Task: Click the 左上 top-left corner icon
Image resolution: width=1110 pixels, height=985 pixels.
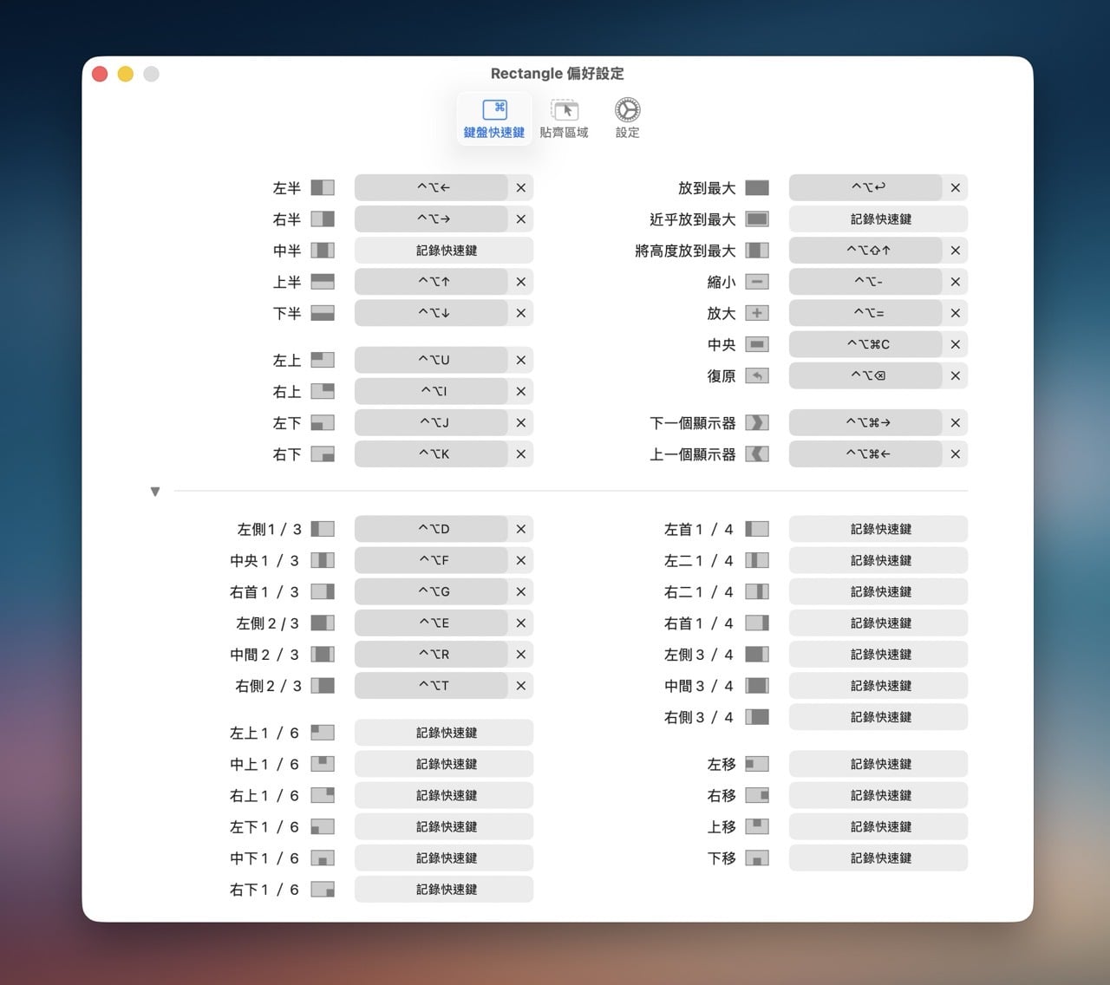Action: coord(323,360)
